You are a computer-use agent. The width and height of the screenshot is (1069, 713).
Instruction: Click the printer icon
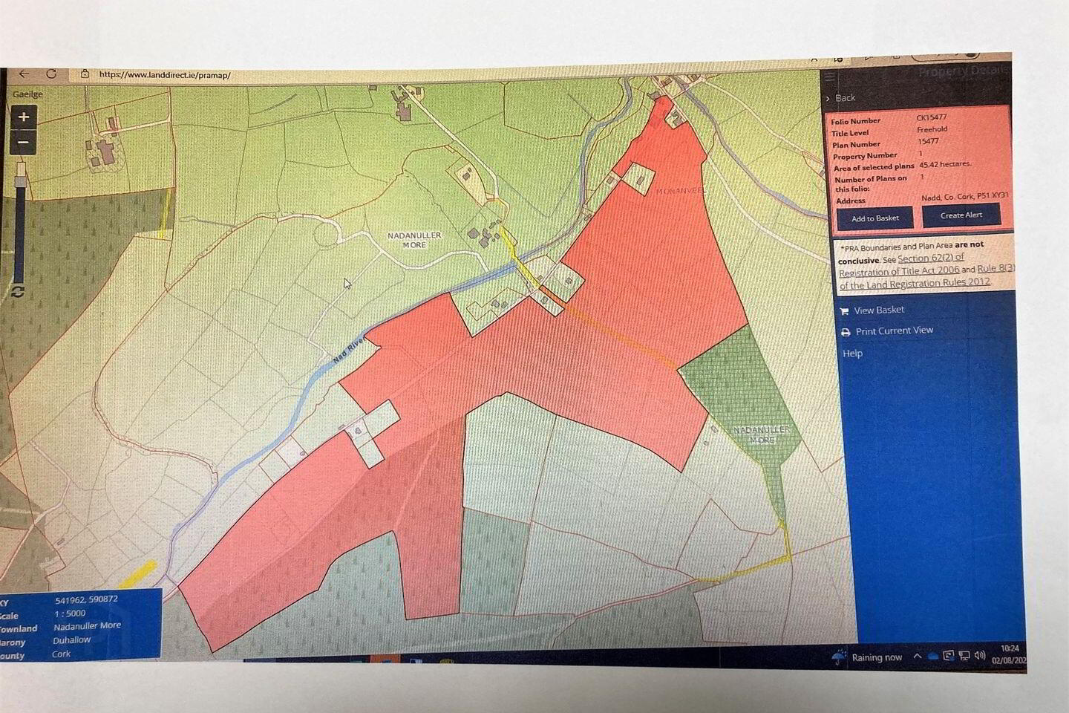(x=846, y=332)
